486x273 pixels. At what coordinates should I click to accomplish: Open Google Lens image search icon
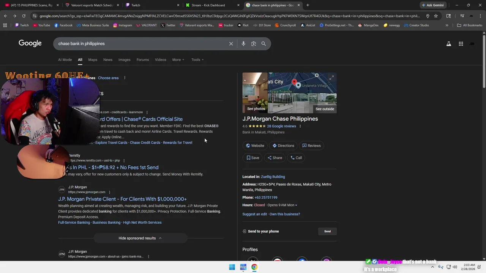(x=254, y=44)
